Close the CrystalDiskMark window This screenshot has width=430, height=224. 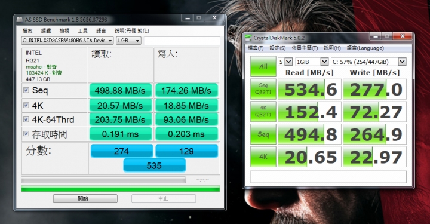[x=403, y=36]
